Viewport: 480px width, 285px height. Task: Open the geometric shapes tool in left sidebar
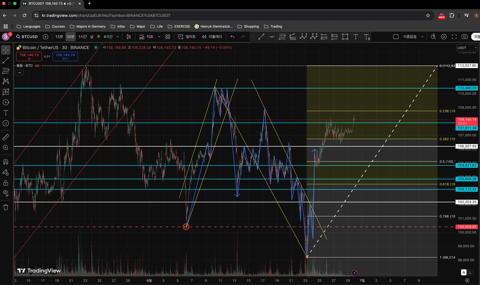[6, 102]
